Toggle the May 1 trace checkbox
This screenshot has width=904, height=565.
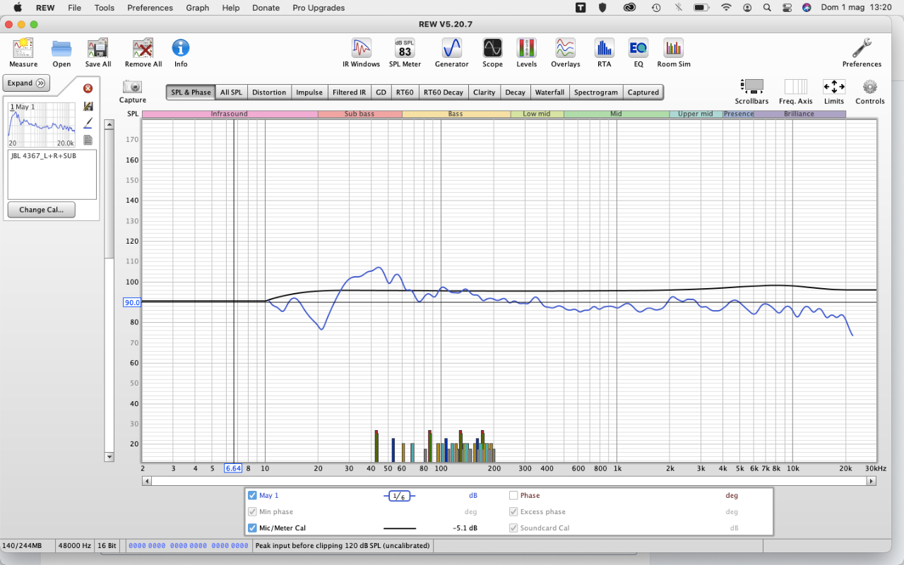click(x=252, y=495)
